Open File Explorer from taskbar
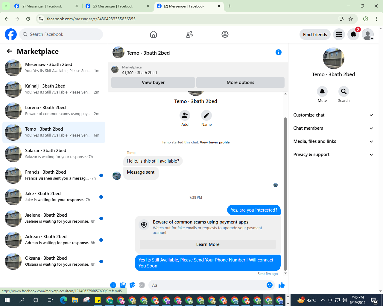Screen dimensions: 383x306 pyautogui.click(x=75, y=300)
